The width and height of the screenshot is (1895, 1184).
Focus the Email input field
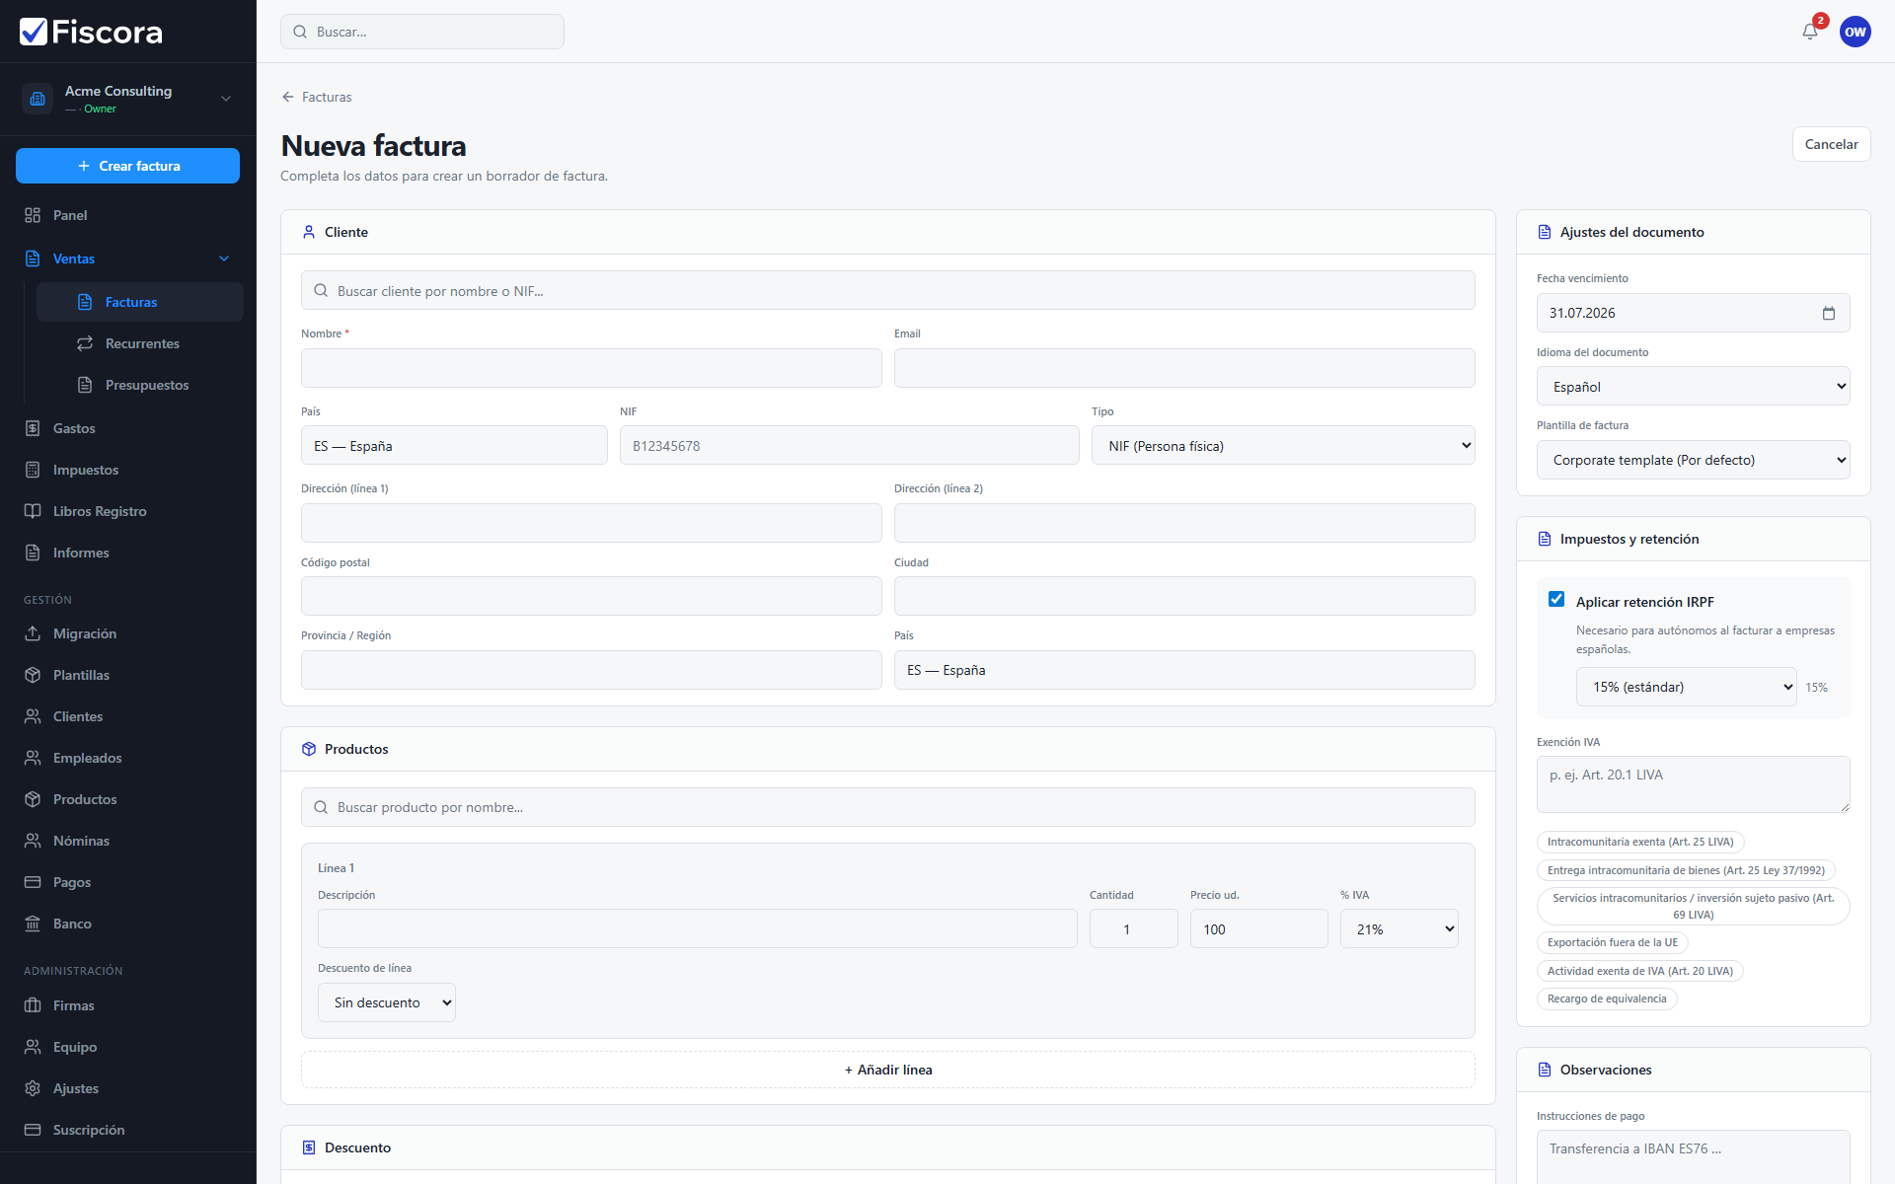[x=1184, y=368]
